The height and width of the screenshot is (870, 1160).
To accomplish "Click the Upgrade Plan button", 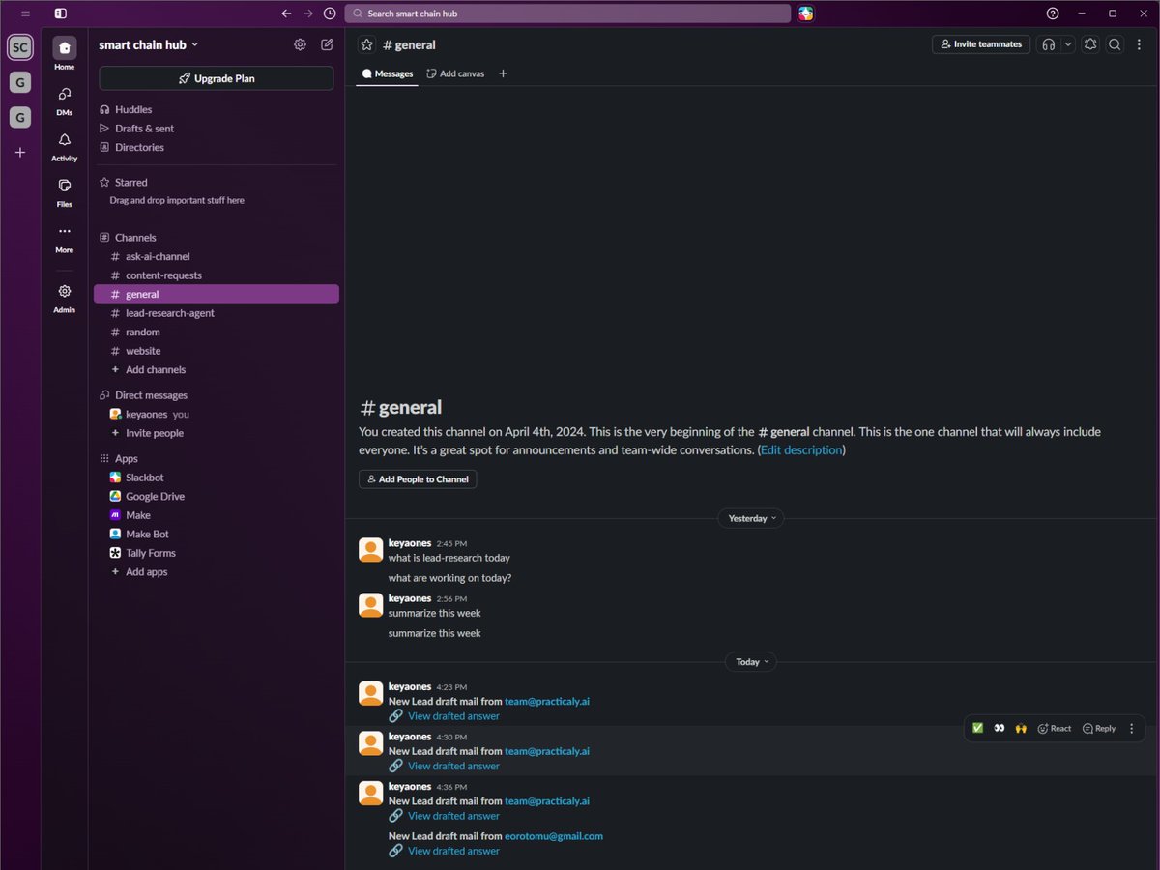I will click(217, 78).
